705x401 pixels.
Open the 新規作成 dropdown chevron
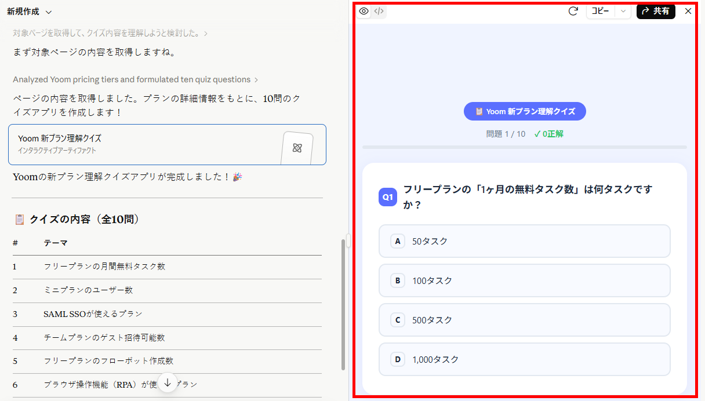[49, 12]
